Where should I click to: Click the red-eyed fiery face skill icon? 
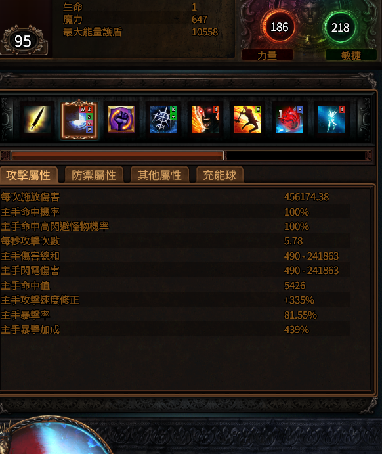[205, 120]
